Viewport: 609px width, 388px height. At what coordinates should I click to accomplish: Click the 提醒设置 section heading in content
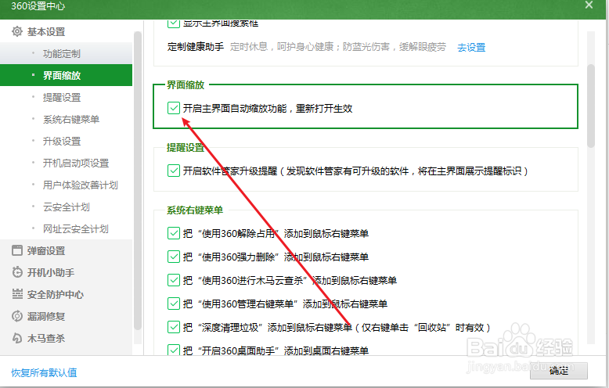[x=186, y=147]
